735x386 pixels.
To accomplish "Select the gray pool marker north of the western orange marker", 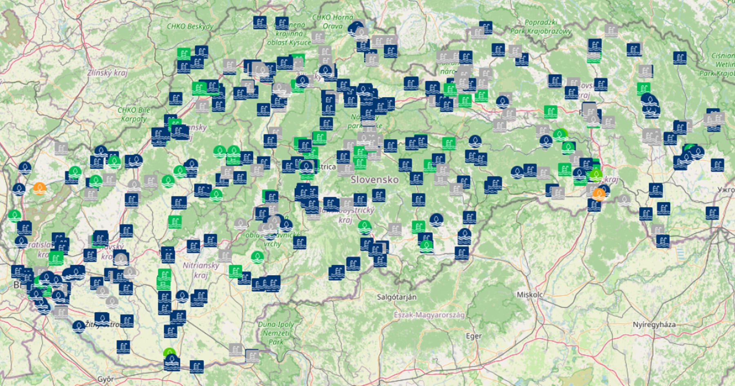I will pos(61,148).
